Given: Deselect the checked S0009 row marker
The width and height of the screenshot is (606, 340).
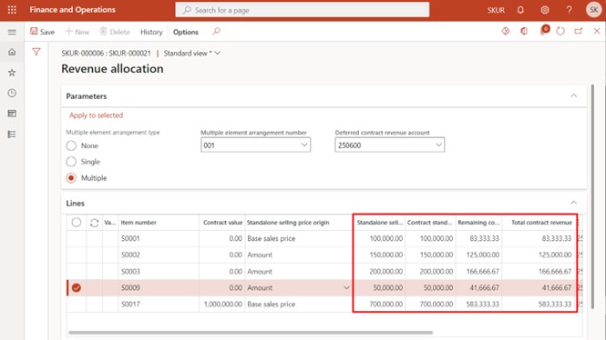Looking at the screenshot, I should click(77, 287).
